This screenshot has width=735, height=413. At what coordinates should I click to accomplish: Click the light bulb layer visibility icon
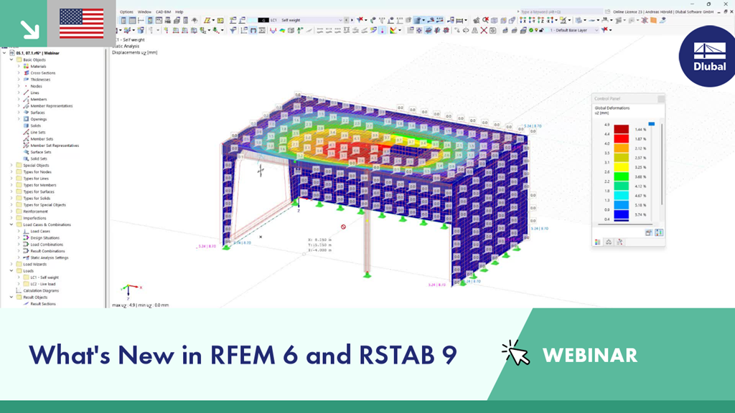click(x=536, y=30)
